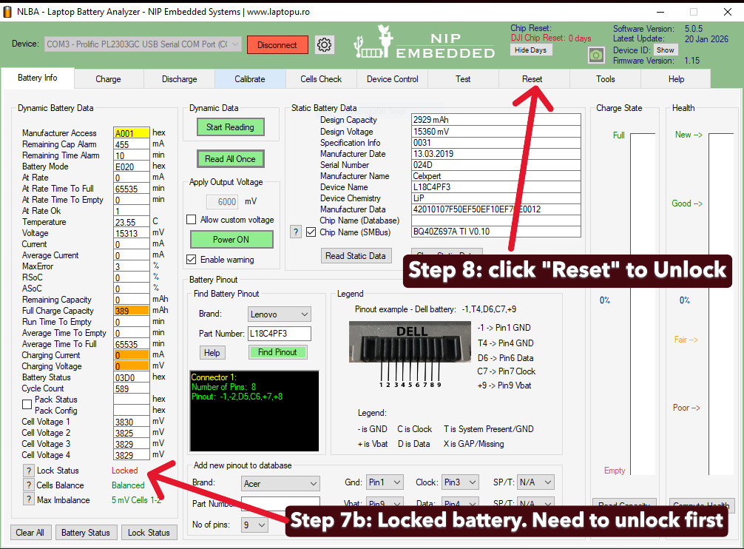Viewport: 744px width, 549px height.
Task: Open the Clock pin dropdown
Action: click(460, 482)
